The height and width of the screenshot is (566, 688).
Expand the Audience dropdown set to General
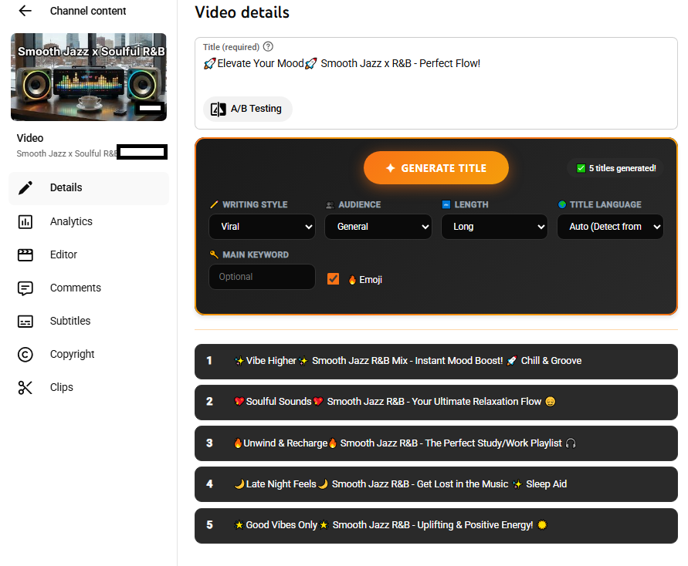(378, 227)
